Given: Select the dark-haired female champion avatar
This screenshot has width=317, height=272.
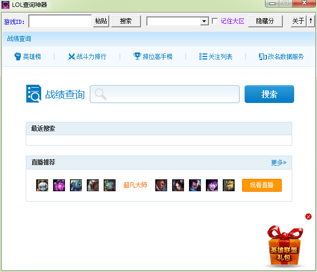Looking at the screenshot, I should (x=178, y=185).
